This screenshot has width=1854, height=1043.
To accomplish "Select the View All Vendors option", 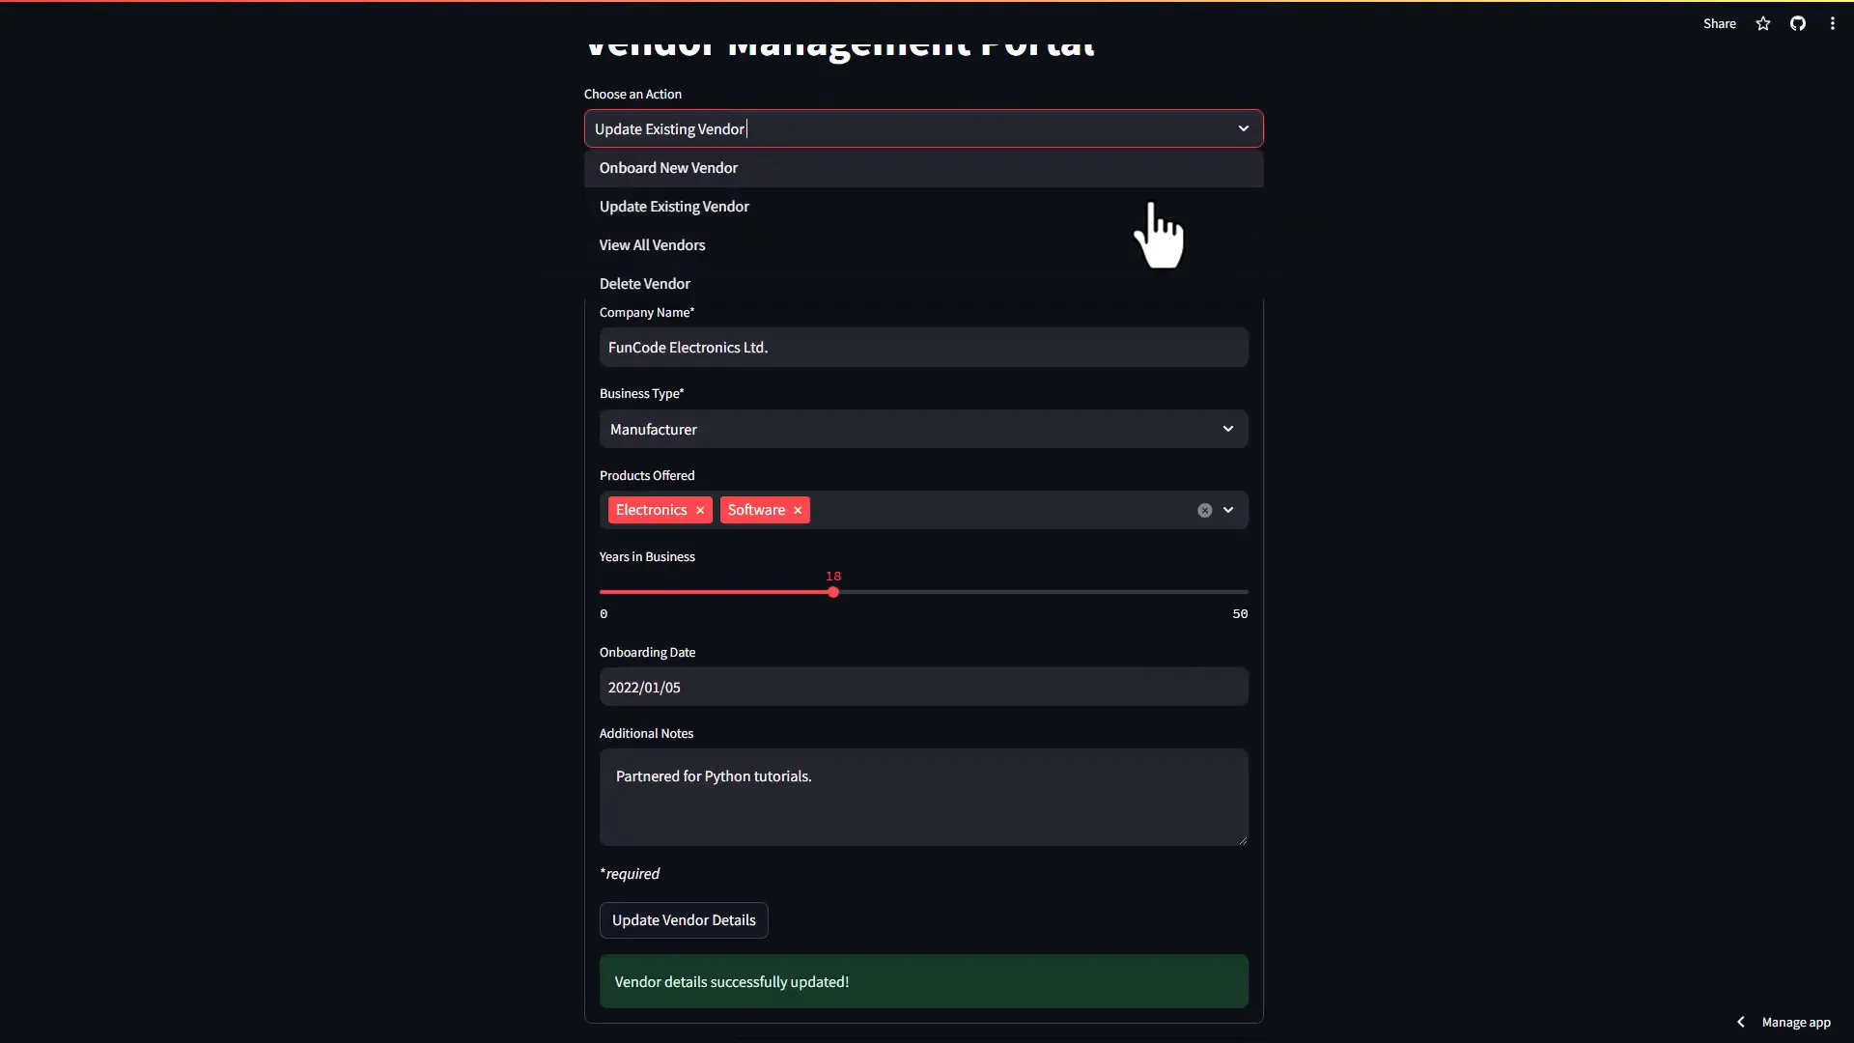I will point(652,244).
